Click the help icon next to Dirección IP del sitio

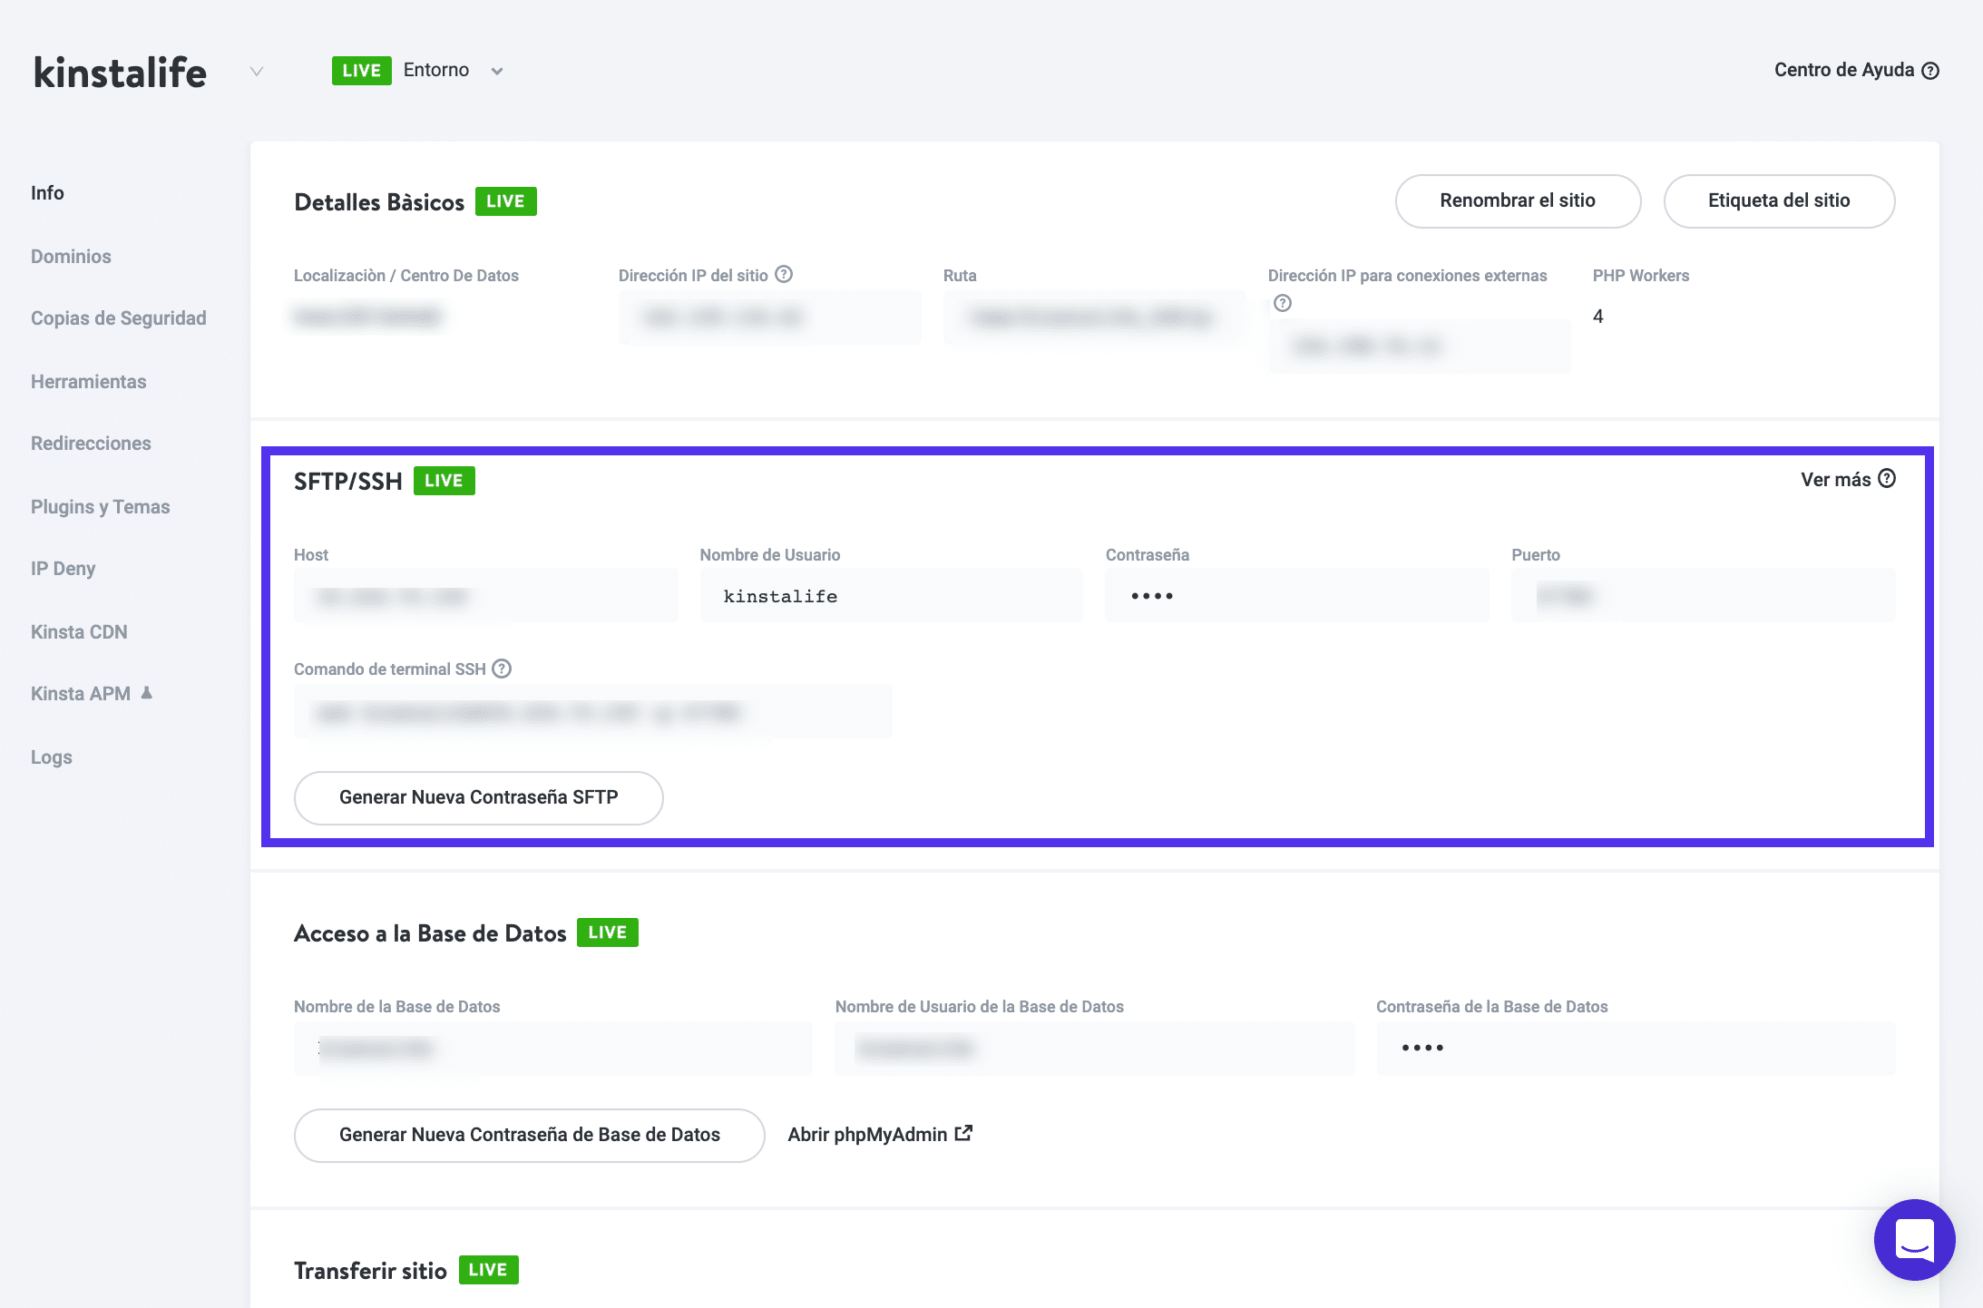coord(786,274)
